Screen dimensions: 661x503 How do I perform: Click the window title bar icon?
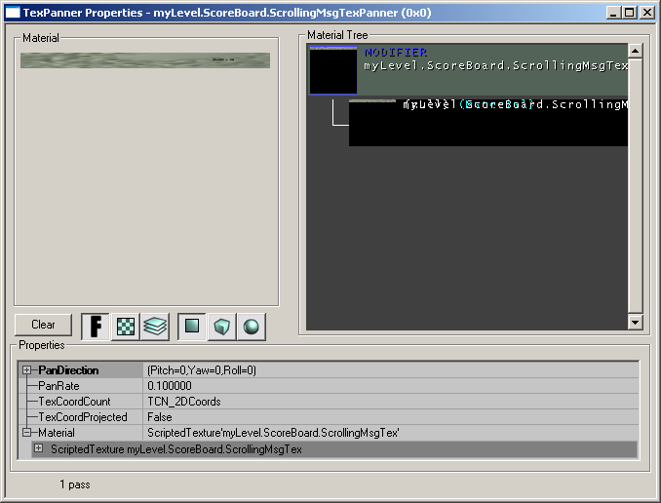13,13
